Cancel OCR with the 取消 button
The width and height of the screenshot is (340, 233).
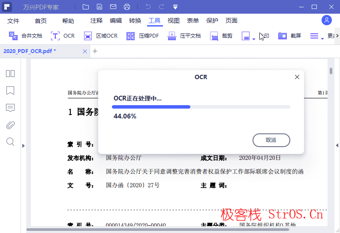pyautogui.click(x=271, y=140)
